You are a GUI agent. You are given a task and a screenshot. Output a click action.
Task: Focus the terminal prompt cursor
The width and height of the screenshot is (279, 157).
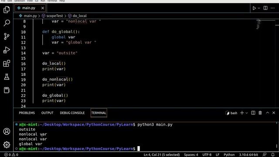(x=139, y=148)
